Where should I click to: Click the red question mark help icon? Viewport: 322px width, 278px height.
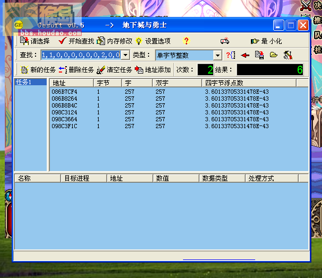point(186,41)
